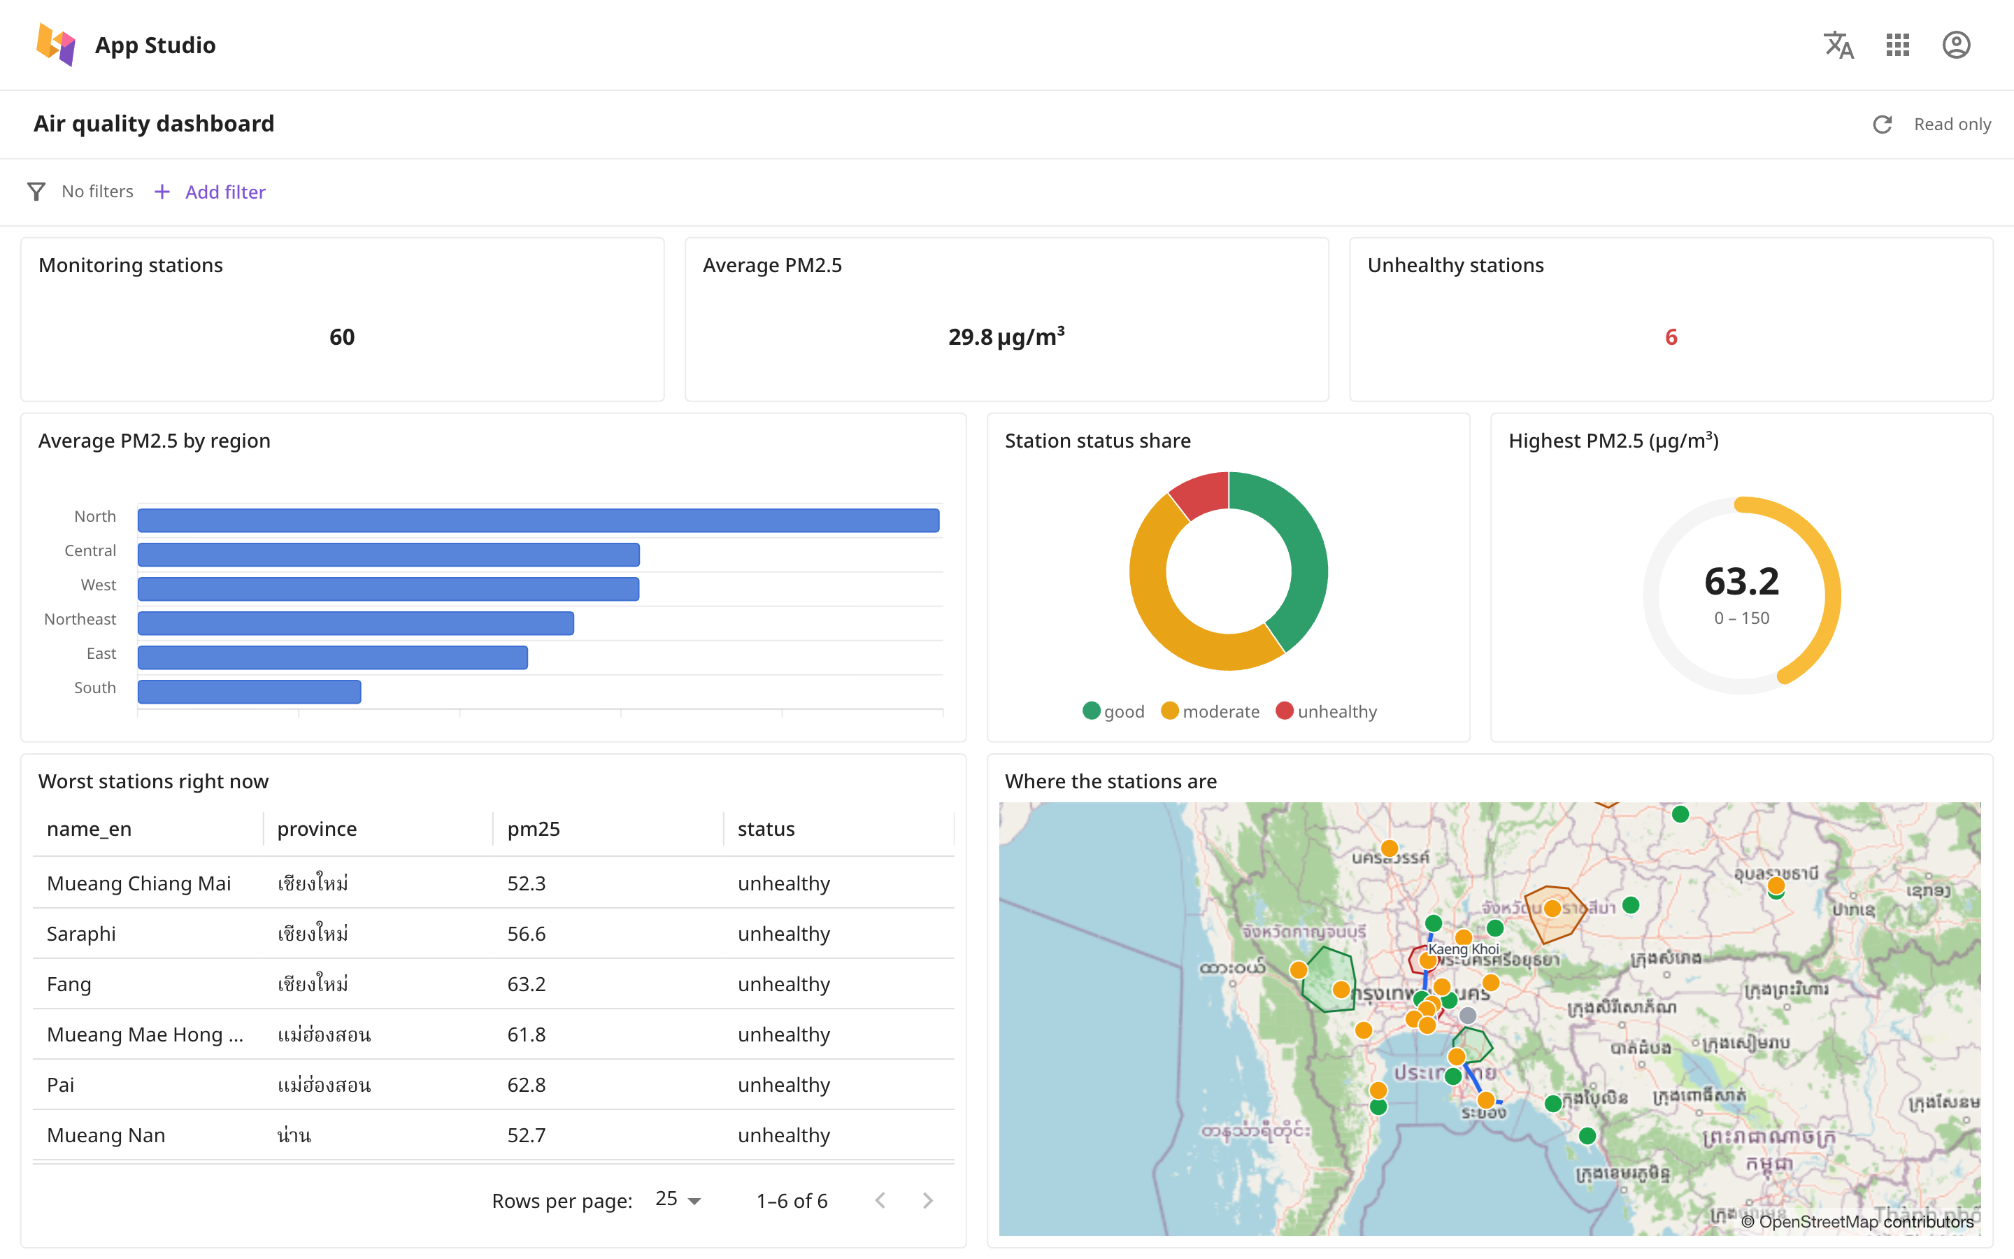Click the East region bar
The width and height of the screenshot is (2014, 1259).
click(333, 657)
